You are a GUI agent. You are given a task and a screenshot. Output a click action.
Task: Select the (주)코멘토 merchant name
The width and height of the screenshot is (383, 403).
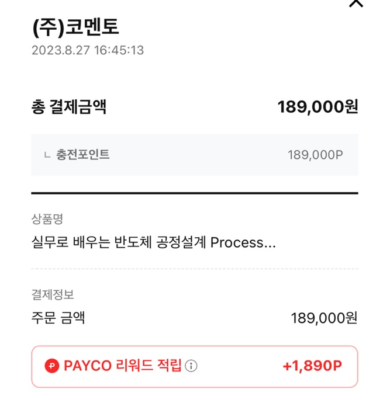click(75, 27)
